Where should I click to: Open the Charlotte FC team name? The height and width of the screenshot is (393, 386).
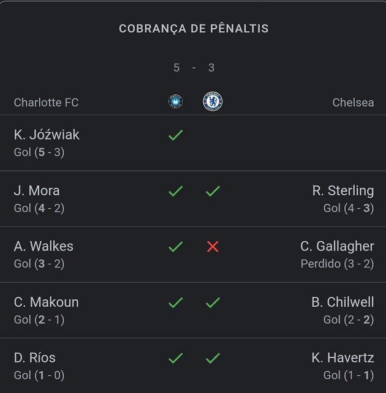47,102
